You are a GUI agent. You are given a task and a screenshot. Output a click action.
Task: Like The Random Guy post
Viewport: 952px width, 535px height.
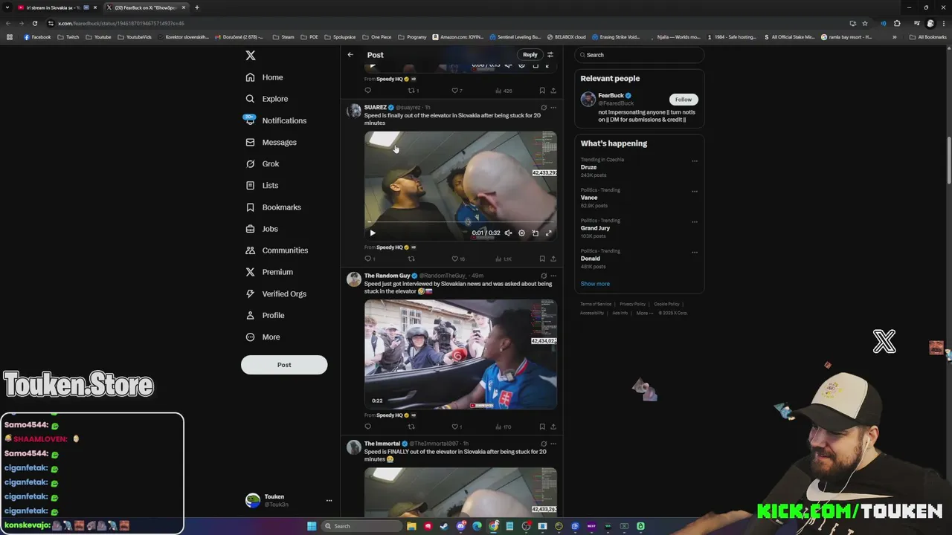click(x=454, y=427)
